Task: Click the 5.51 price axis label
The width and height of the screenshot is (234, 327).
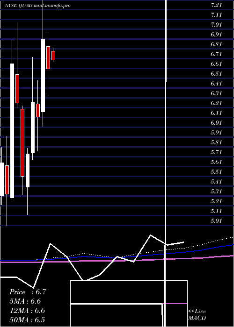Action: click(x=216, y=172)
